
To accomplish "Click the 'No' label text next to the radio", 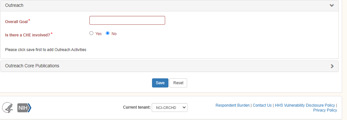I will coord(114,33).
